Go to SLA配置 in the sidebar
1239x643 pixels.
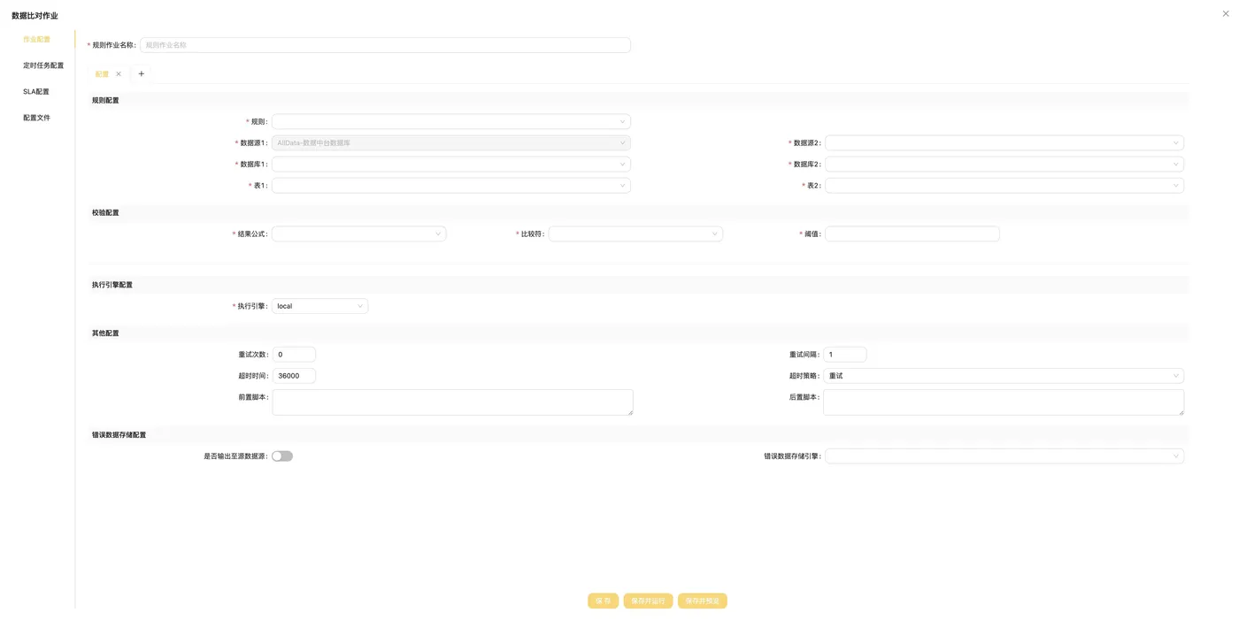point(36,92)
